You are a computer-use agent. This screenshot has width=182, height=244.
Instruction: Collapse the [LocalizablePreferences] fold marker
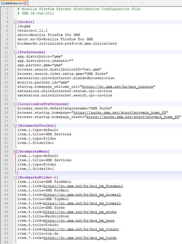point(15,104)
